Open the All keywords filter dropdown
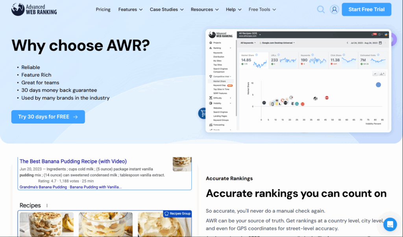The width and height of the screenshot is (403, 237). pyautogui.click(x=248, y=43)
